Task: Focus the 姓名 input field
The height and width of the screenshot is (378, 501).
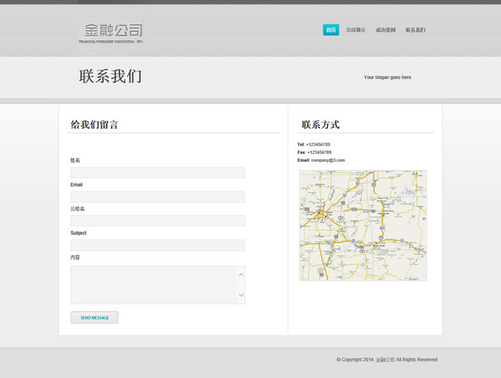Action: tap(157, 172)
